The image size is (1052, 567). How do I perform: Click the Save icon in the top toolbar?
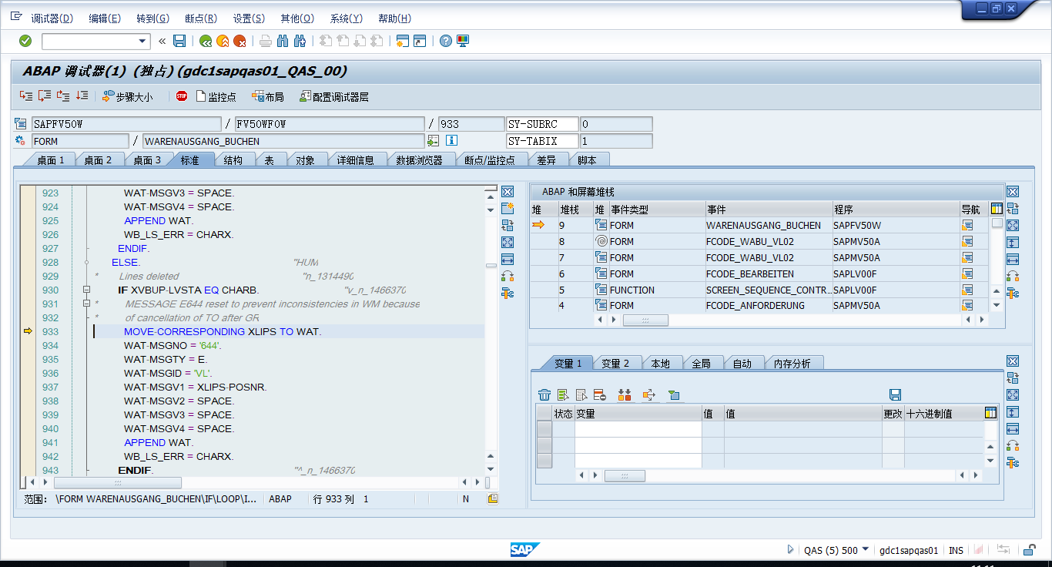coord(179,41)
